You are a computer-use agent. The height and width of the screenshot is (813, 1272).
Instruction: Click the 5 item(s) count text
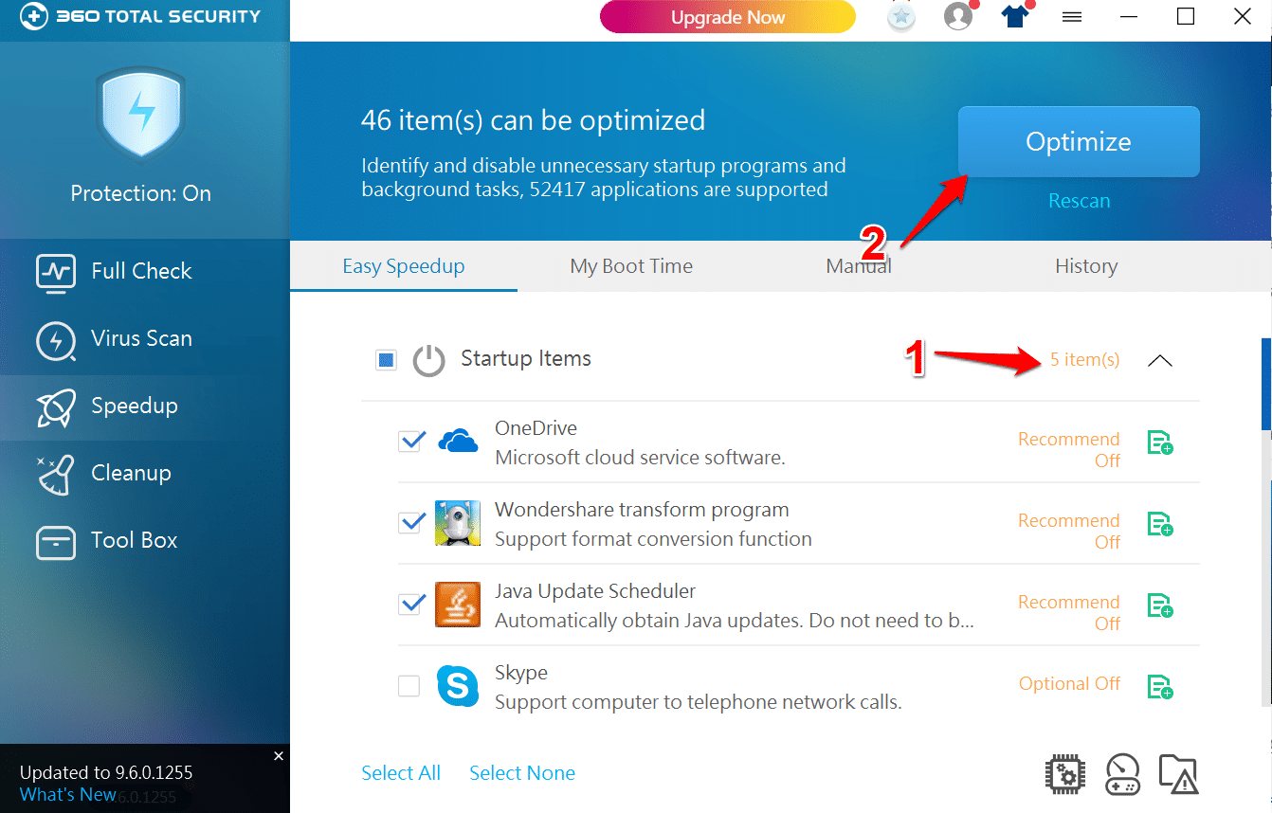click(1084, 360)
